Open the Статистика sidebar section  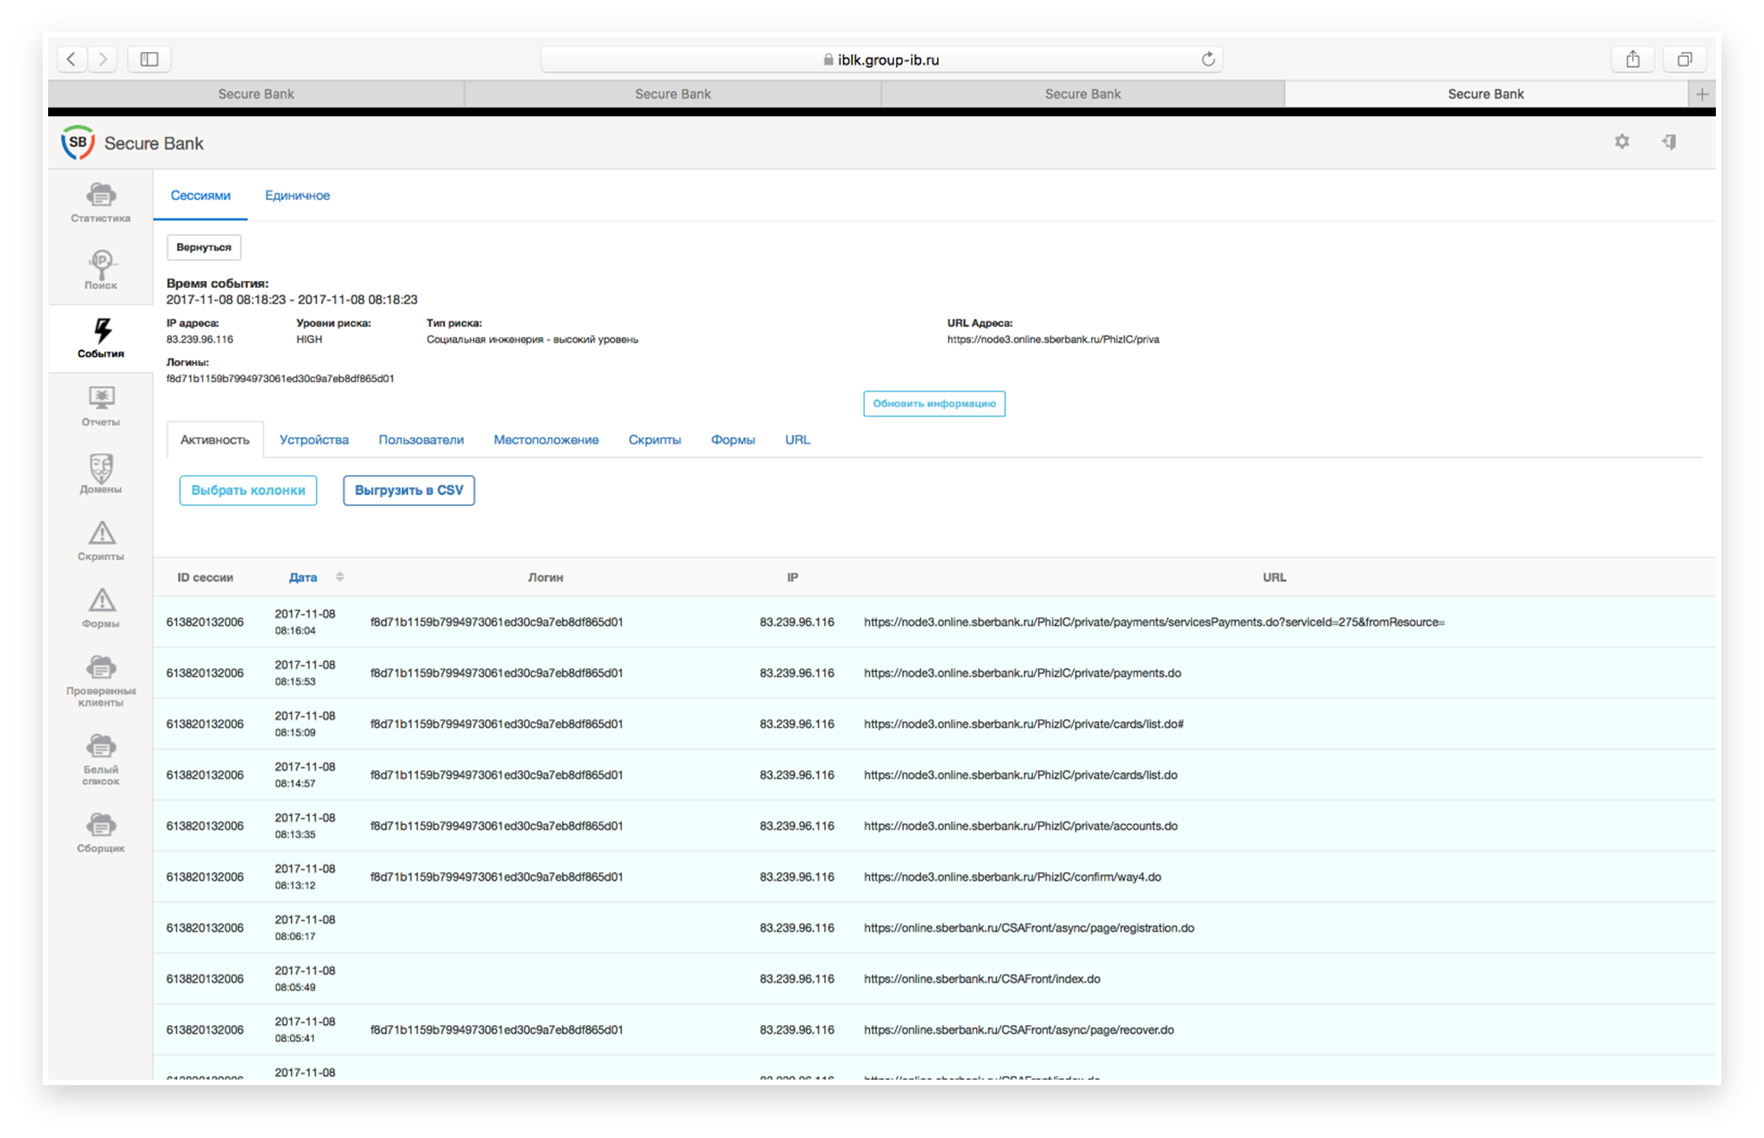[100, 203]
